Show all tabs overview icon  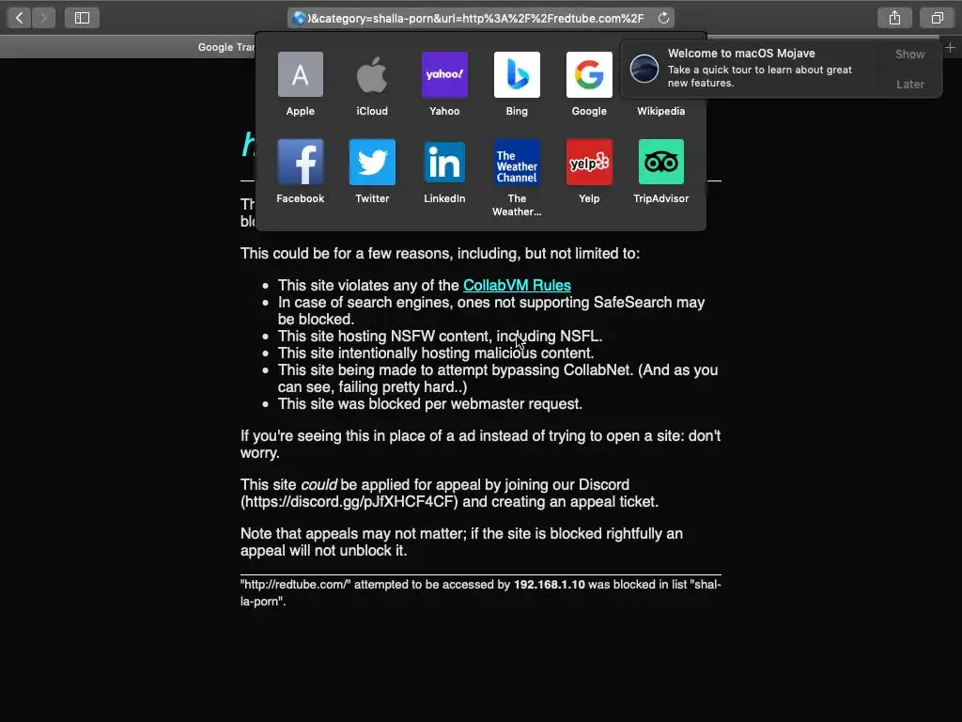pos(937,18)
